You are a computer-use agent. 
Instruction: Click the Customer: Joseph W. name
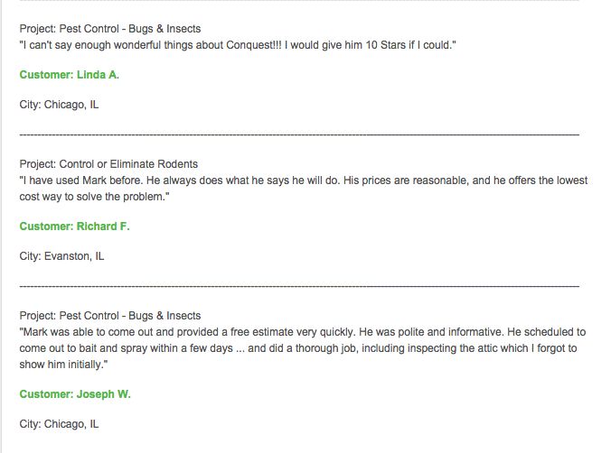pyautogui.click(x=75, y=393)
